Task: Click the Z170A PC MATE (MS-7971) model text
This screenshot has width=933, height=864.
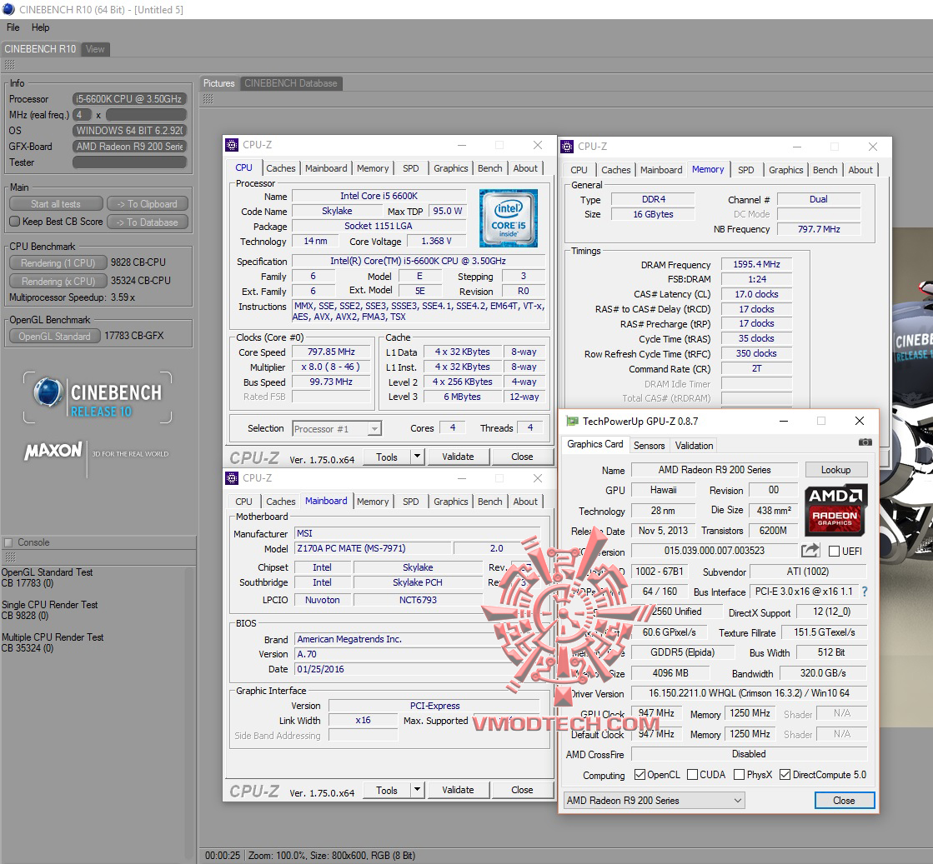Action: tap(351, 548)
